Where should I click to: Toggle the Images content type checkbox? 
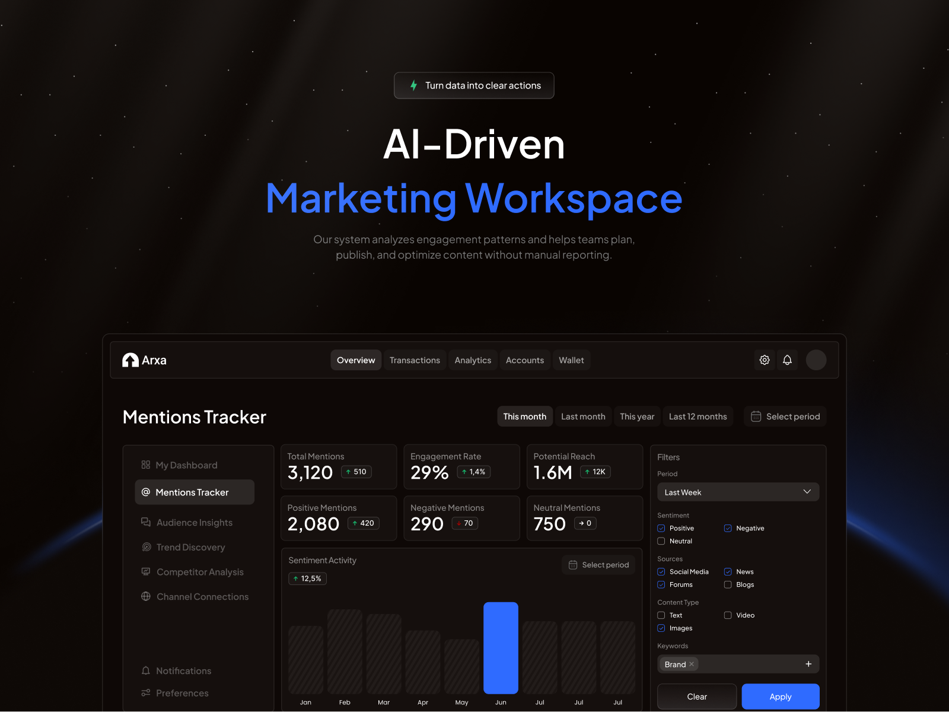click(x=661, y=628)
